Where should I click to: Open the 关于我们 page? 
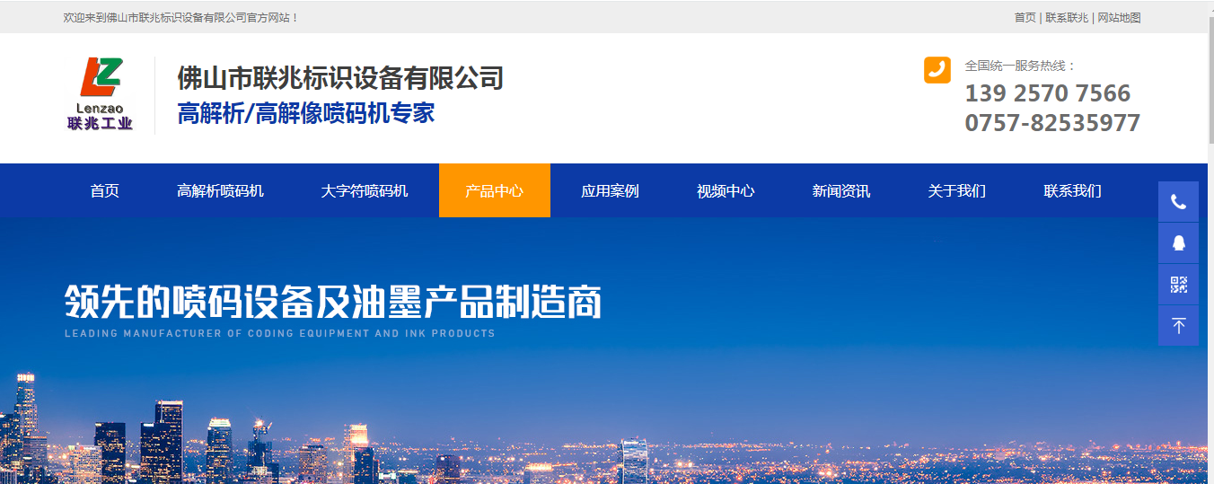click(956, 190)
